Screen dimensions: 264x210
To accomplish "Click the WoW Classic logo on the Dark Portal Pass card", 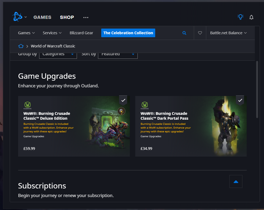I will 145,105.
